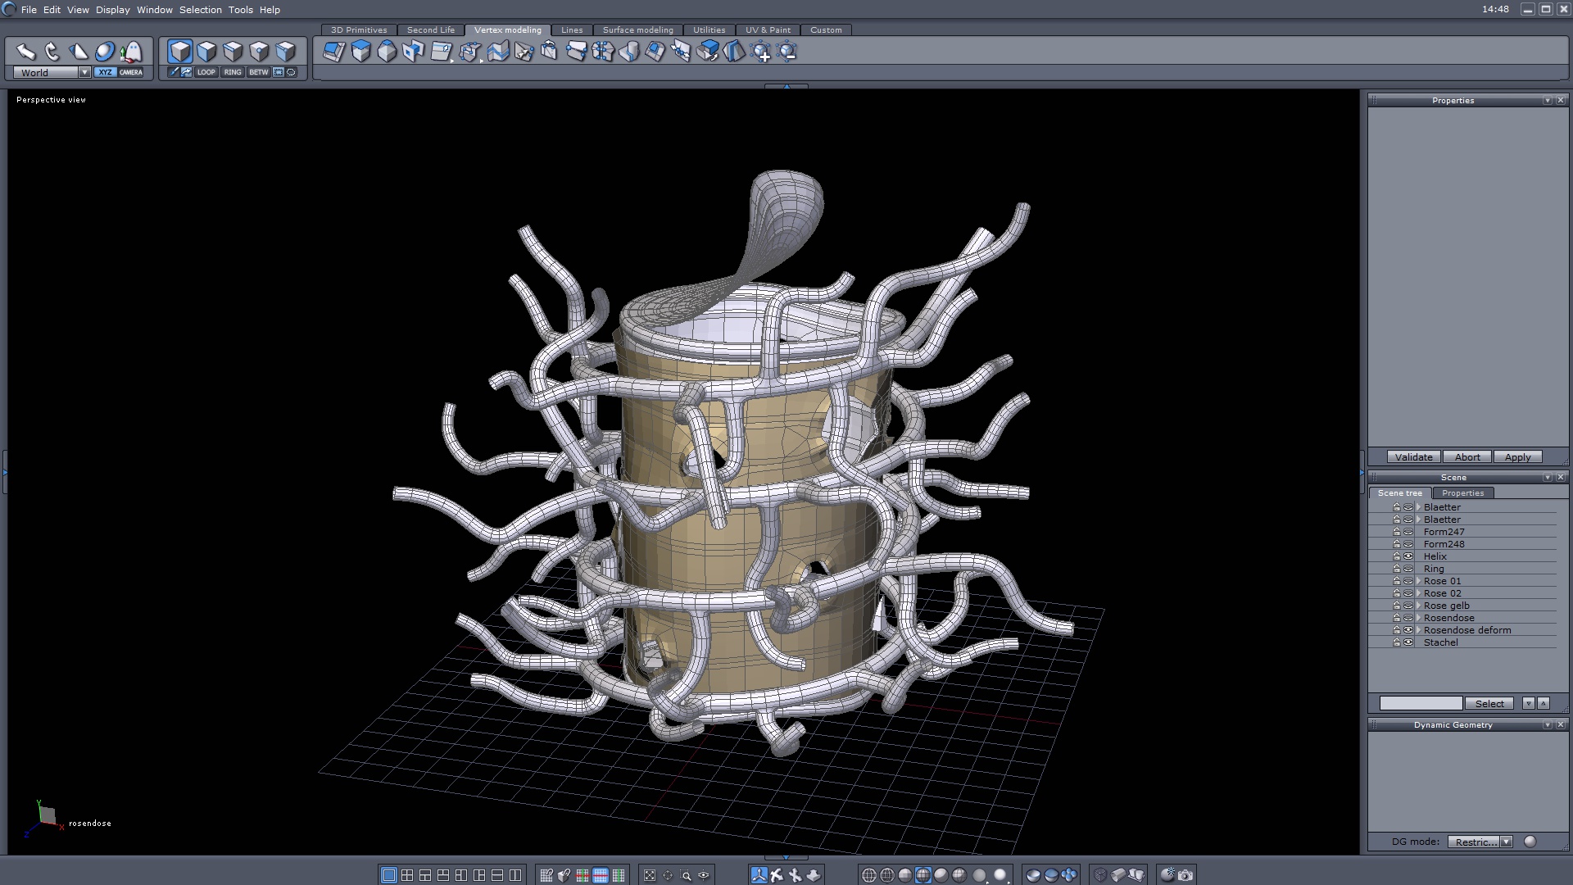Select the arrow selection tool
Screen dimensions: 1573x885
coord(25,52)
